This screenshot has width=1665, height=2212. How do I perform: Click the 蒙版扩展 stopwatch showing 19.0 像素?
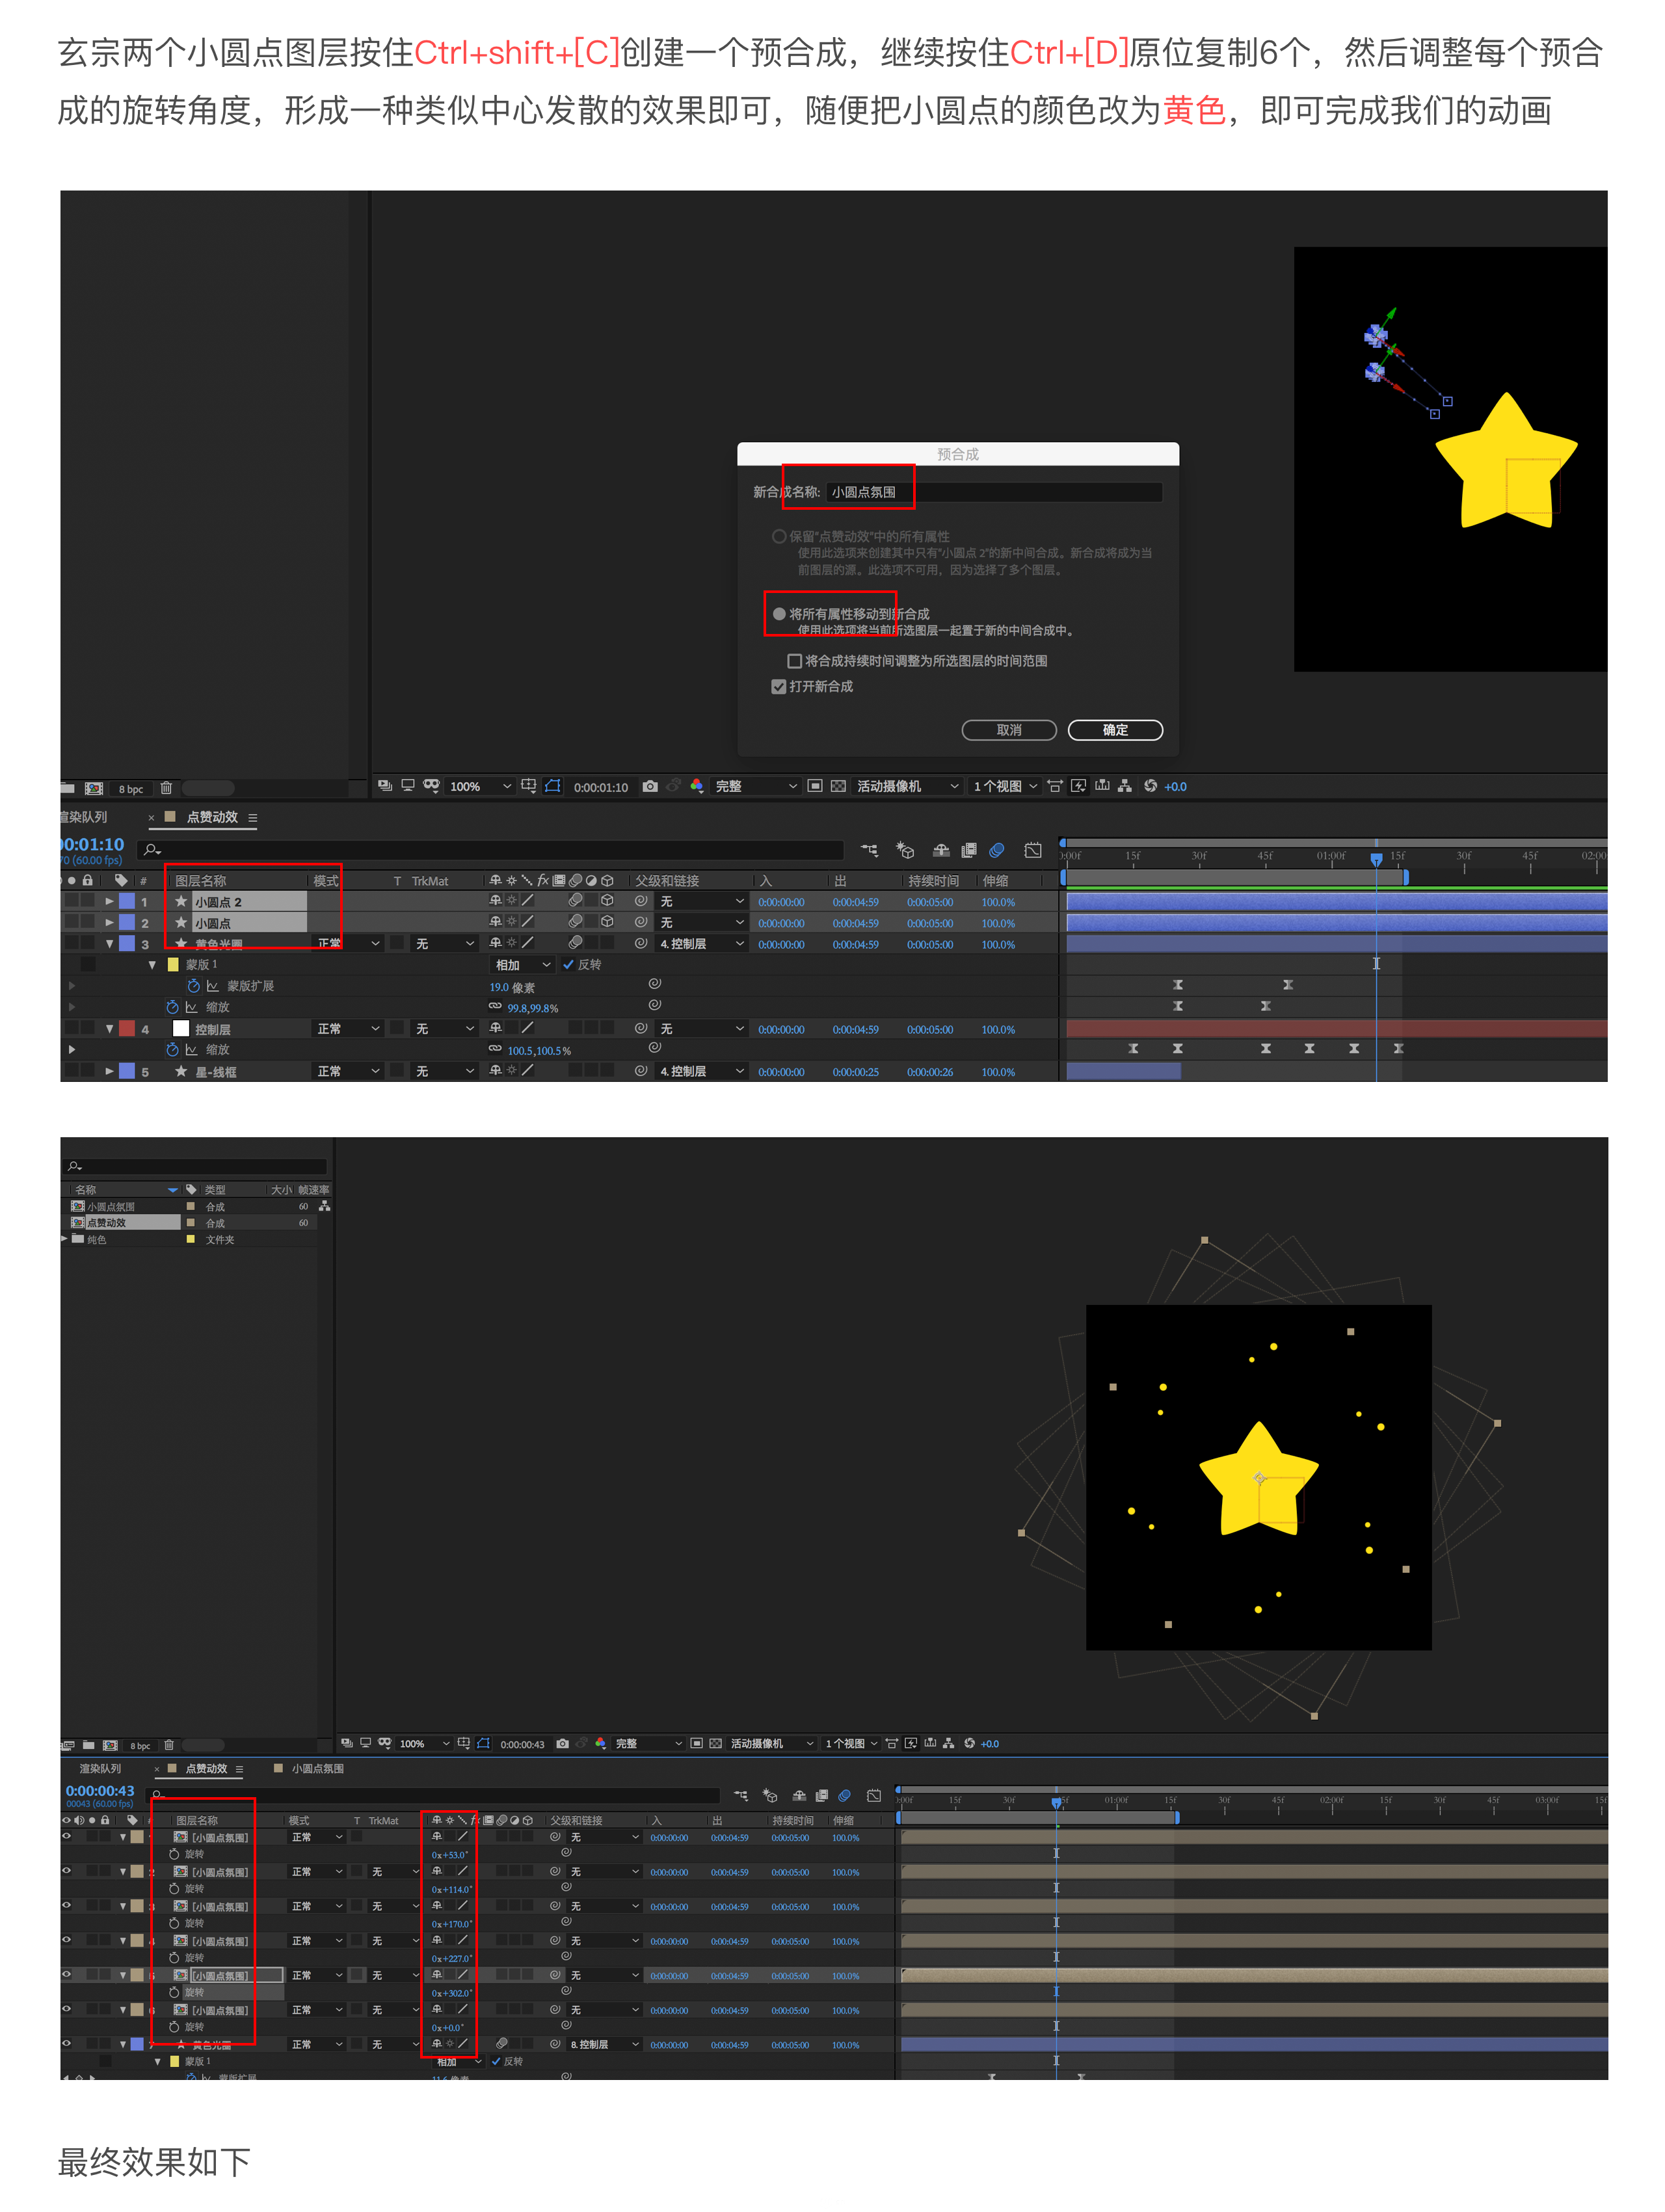[194, 986]
